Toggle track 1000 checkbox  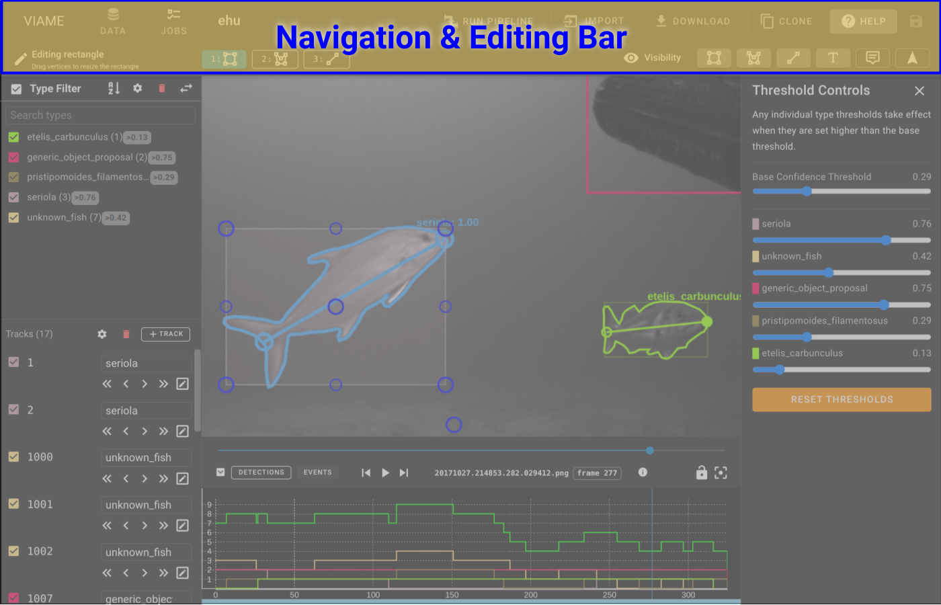tap(13, 456)
